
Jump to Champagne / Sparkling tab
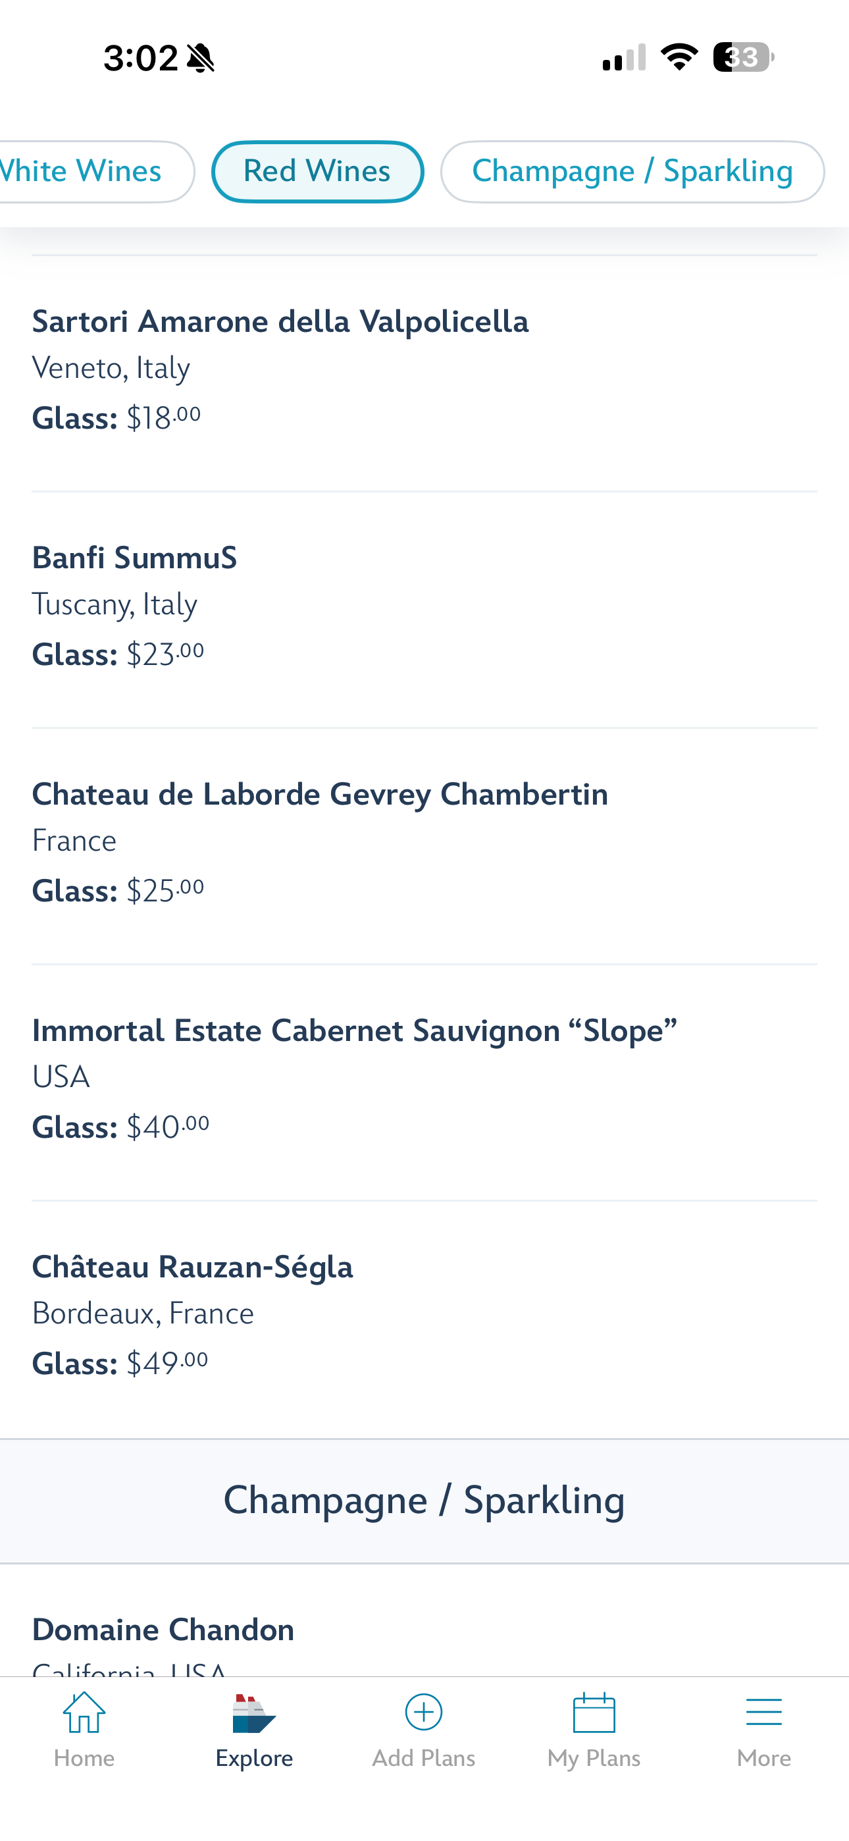[632, 171]
